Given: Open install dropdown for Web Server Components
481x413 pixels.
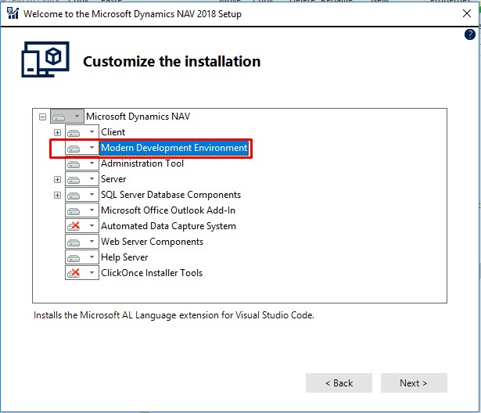Looking at the screenshot, I should click(82, 242).
